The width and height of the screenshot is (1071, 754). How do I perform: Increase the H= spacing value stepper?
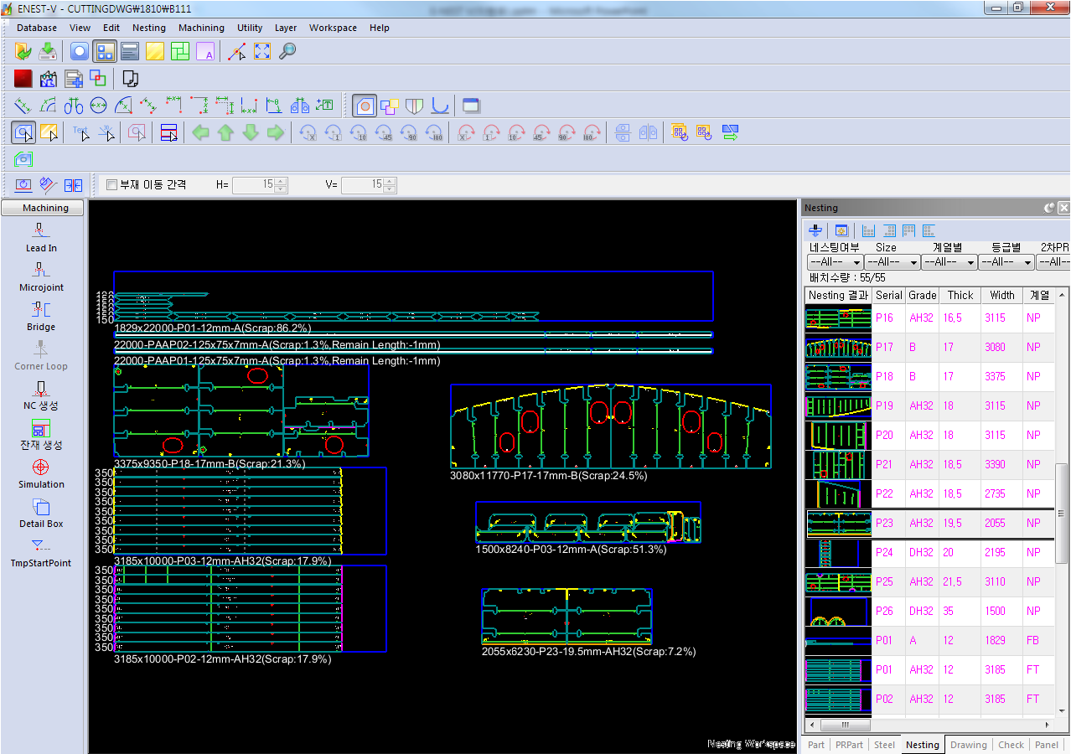point(281,181)
